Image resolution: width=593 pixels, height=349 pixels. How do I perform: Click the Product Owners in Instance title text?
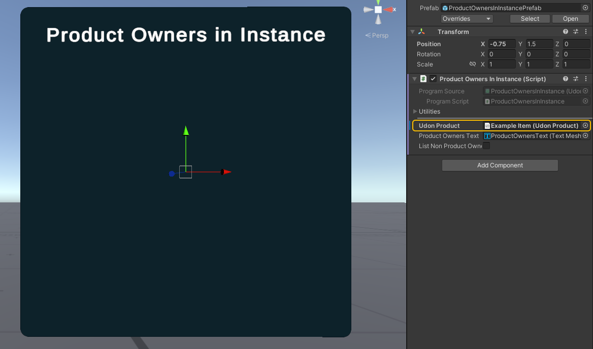point(186,35)
